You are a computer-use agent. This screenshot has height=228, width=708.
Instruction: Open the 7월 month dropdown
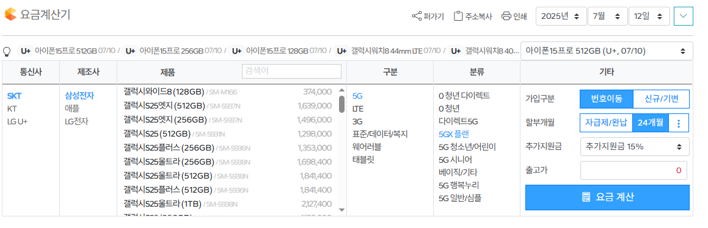click(607, 16)
